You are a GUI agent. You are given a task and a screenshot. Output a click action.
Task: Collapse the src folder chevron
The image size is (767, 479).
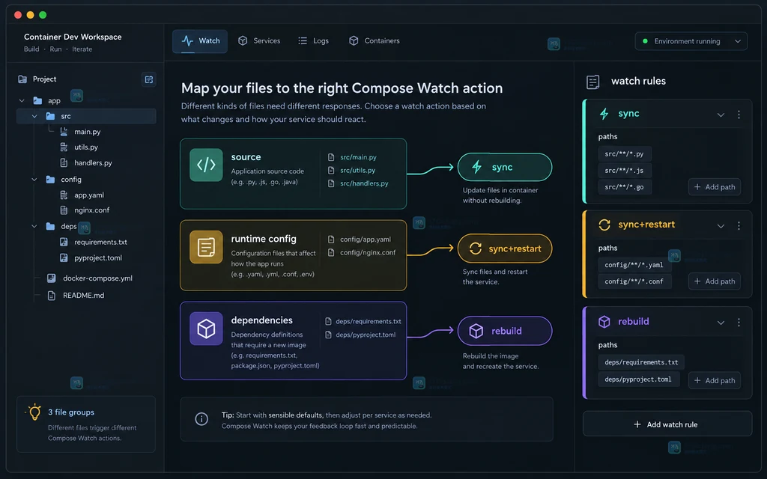pos(34,116)
